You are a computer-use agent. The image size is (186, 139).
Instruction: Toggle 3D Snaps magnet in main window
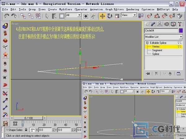pyautogui.click(x=149, y=16)
